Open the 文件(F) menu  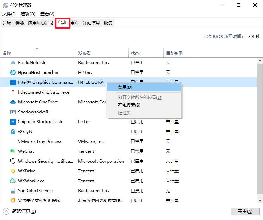pos(9,14)
